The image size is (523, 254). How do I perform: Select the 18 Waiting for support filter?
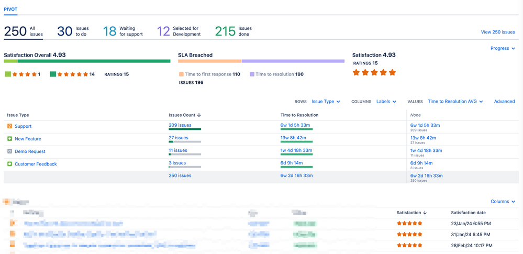click(123, 31)
